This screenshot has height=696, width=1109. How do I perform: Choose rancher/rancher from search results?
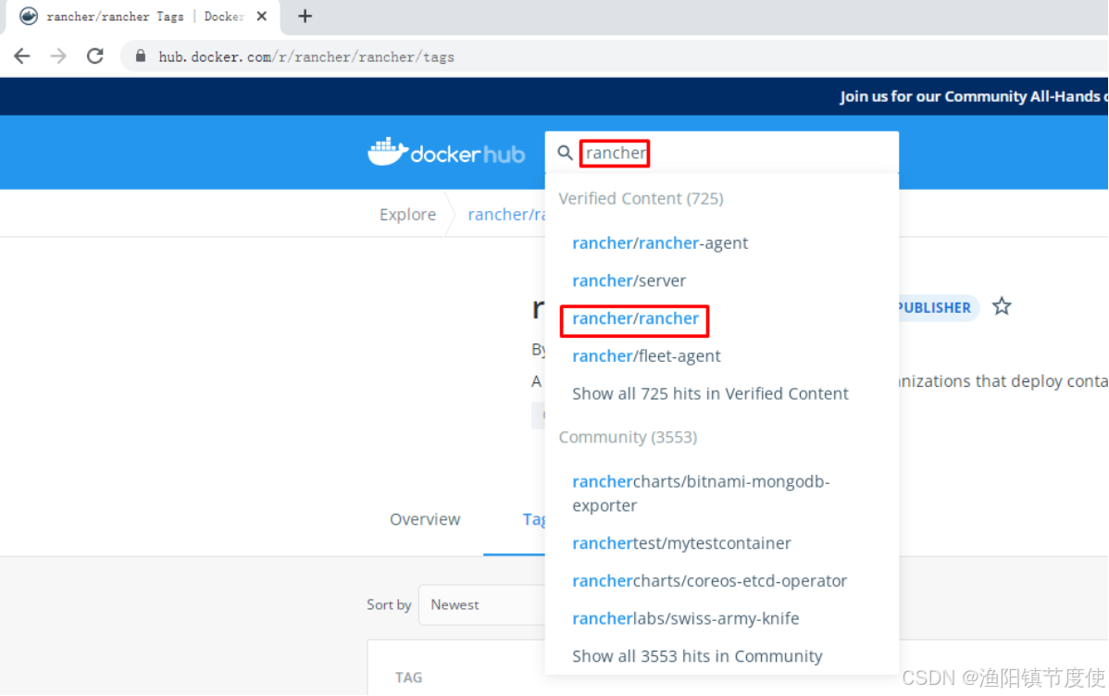tap(635, 318)
